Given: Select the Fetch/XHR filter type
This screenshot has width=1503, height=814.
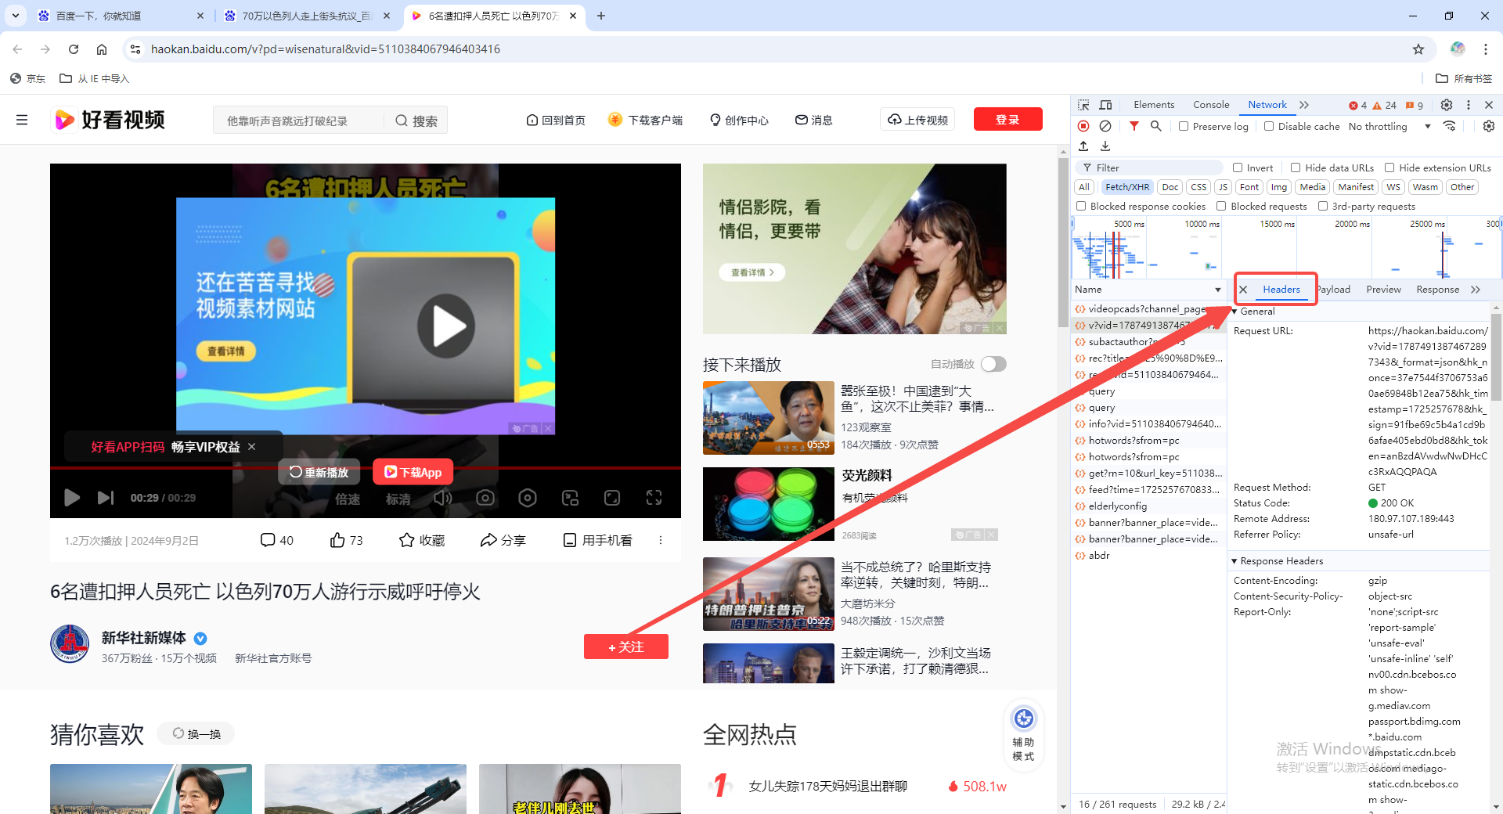Looking at the screenshot, I should click(x=1127, y=187).
